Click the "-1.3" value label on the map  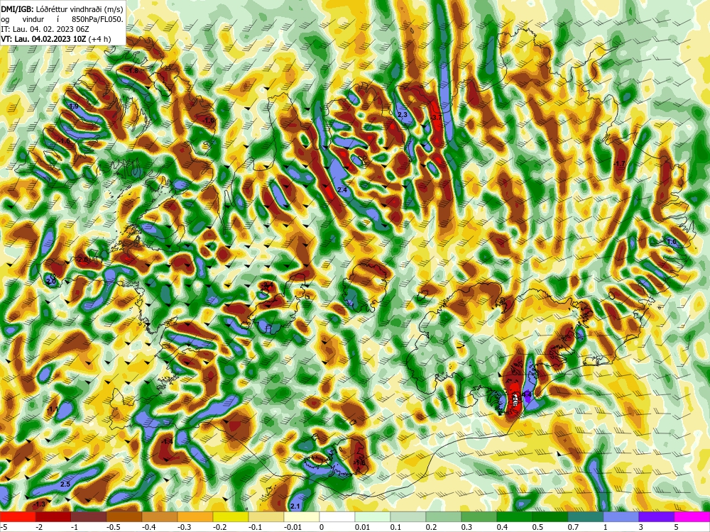click(40, 504)
